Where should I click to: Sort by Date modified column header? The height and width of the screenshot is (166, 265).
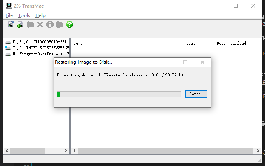(x=237, y=44)
